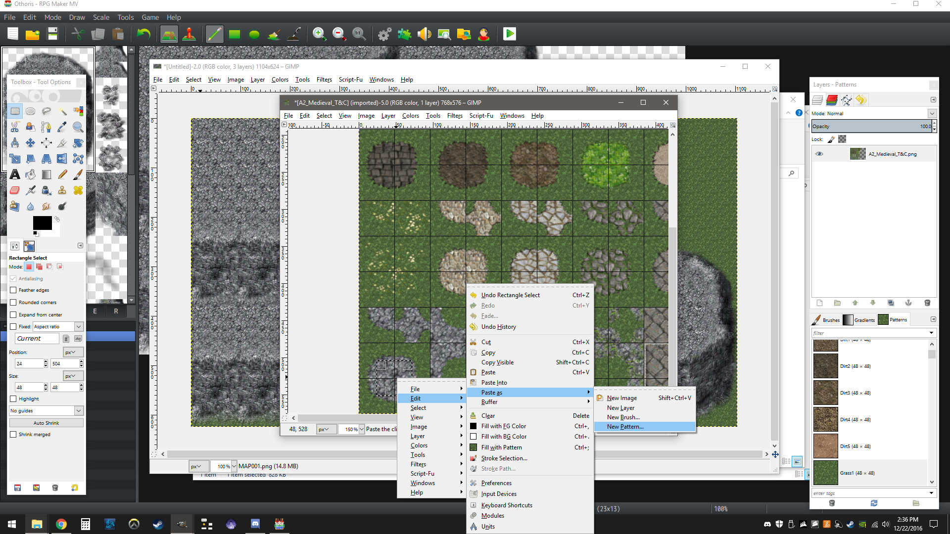Save project with RPG Maker floppy icon
Viewport: 950px width, 534px height.
click(52, 34)
